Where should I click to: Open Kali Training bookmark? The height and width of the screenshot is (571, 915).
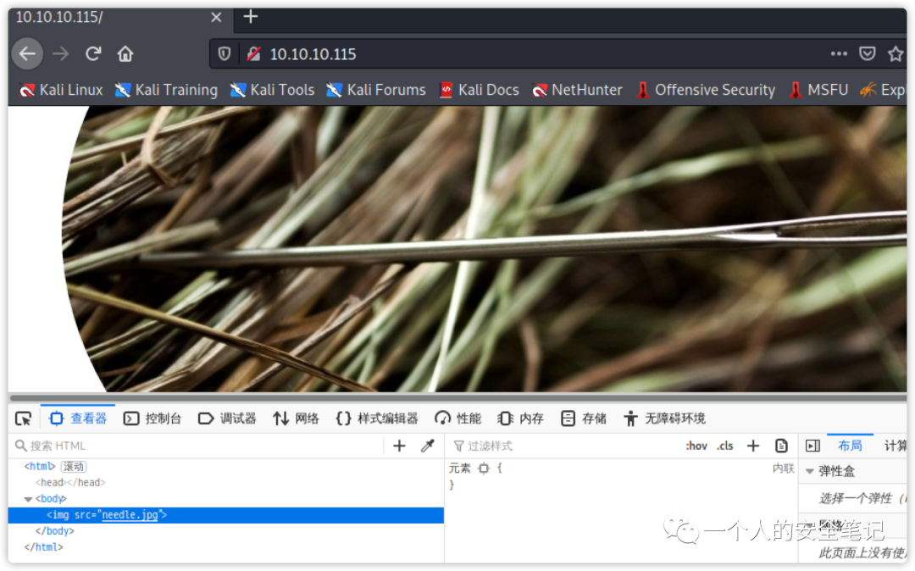coord(166,90)
